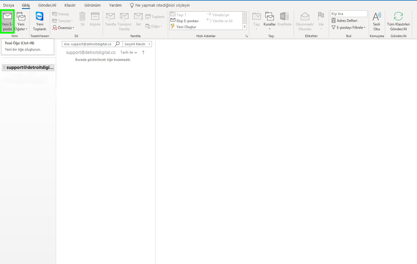Expand the support@detroitdigi mailbox tree
Screen dimensions: 417x264
(4, 67)
